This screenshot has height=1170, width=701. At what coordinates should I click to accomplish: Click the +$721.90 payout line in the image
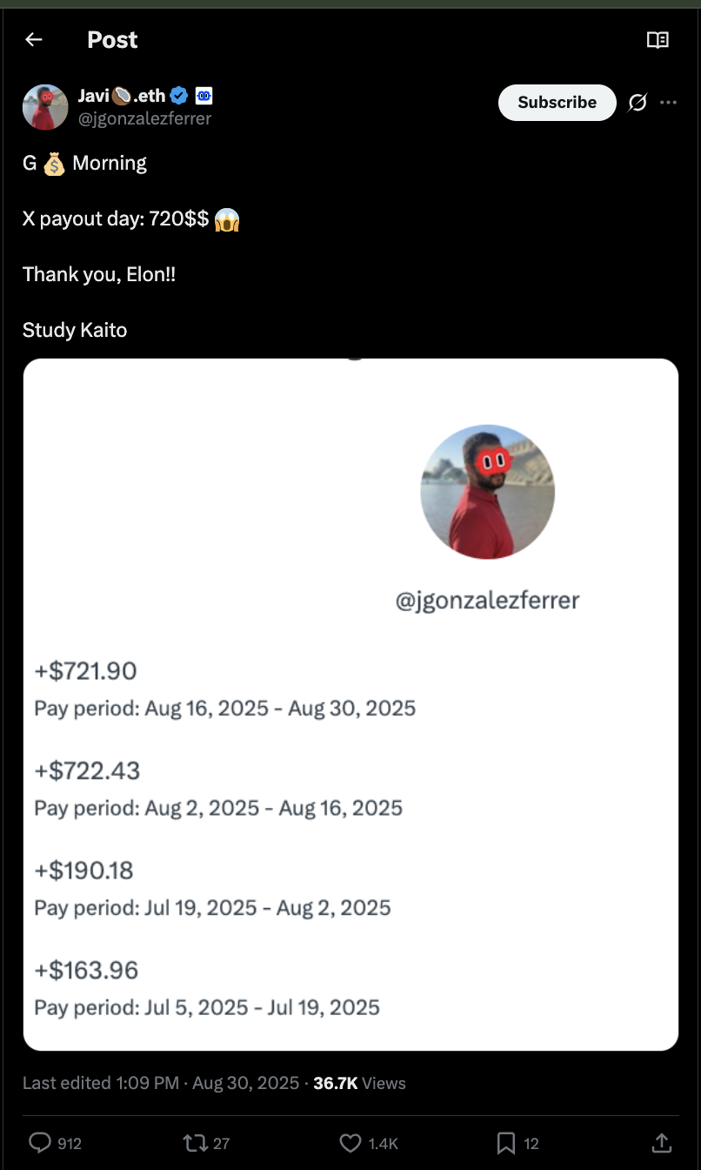tap(86, 671)
